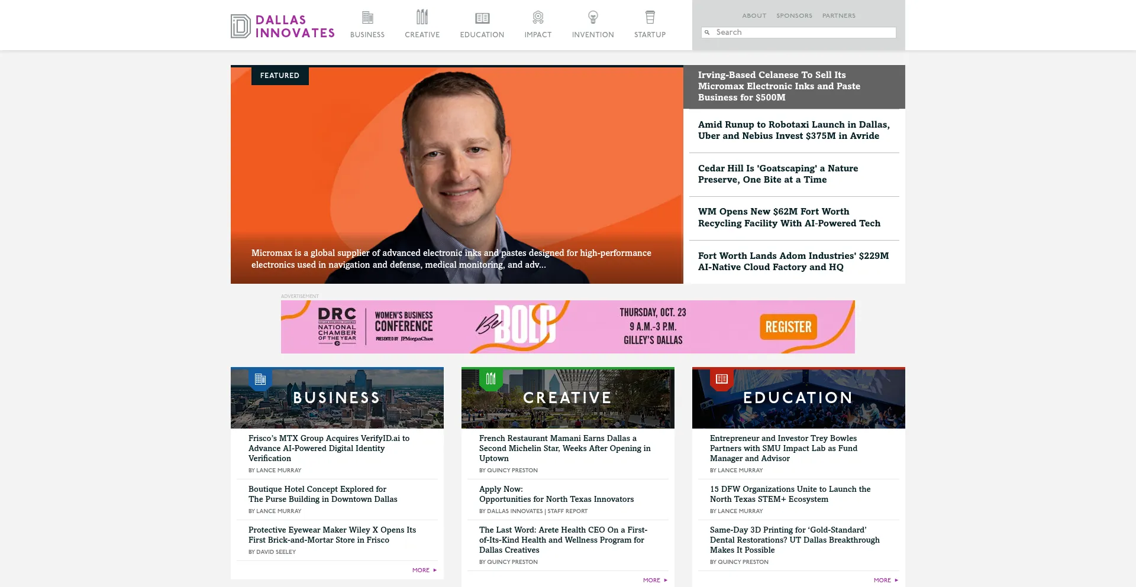This screenshot has height=587, width=1136.
Task: Expand more Education articles
Action: pyautogui.click(x=886, y=580)
